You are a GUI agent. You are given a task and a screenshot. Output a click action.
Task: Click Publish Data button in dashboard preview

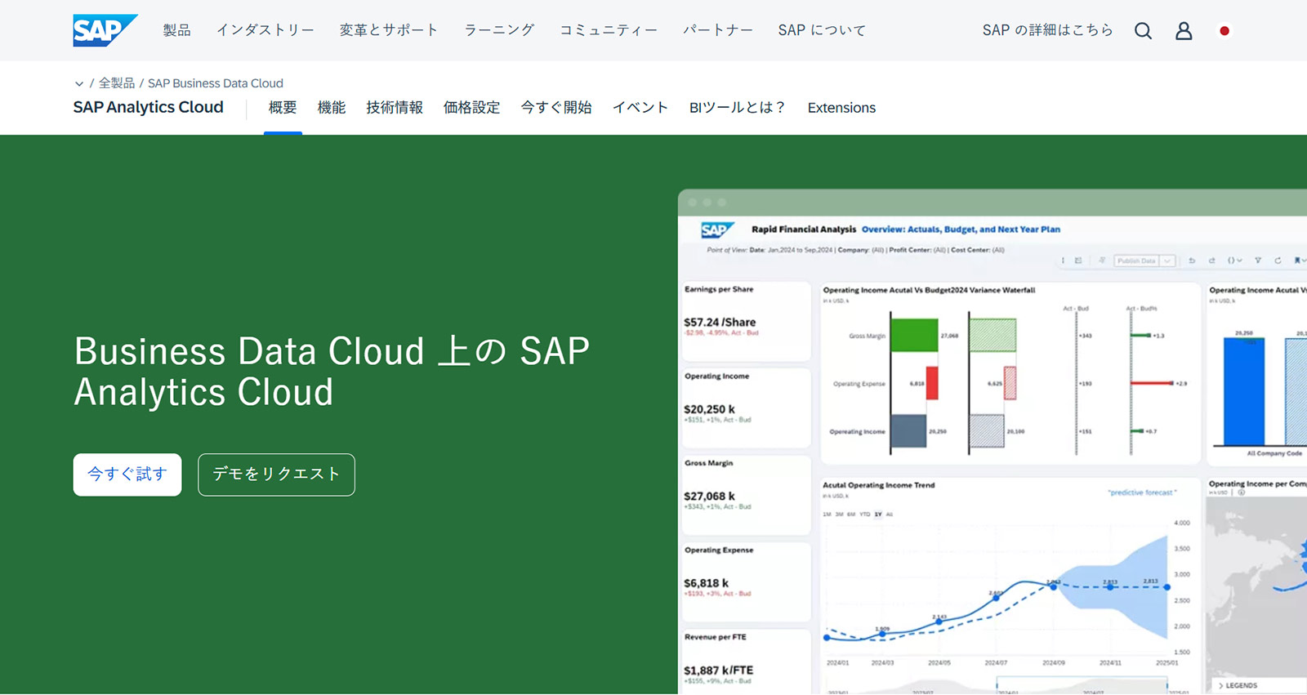tap(1136, 261)
